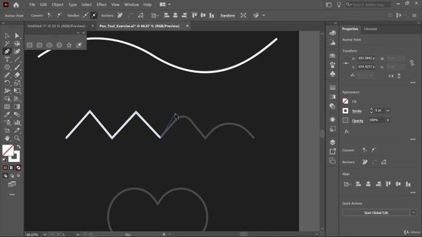422x237 pixels.
Task: Hide handles for multiple selected anchors
Action: pyautogui.click(x=94, y=16)
